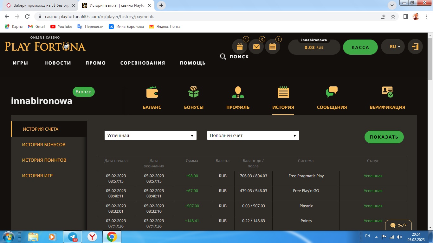Open the gift bonuses icon

(240, 47)
